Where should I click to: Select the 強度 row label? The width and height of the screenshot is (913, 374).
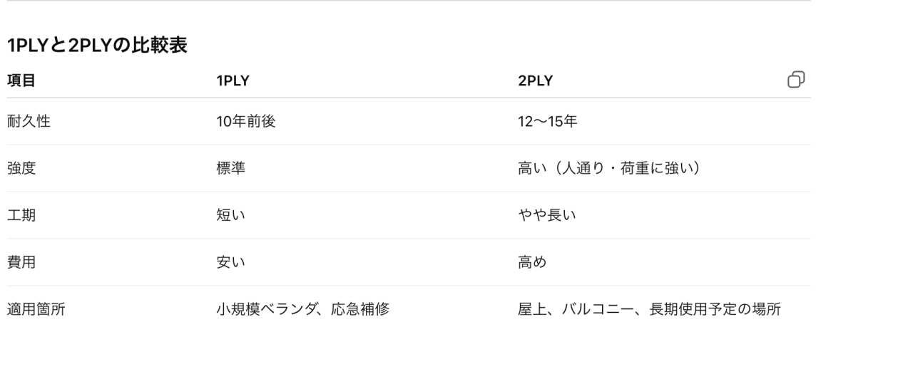click(x=21, y=168)
